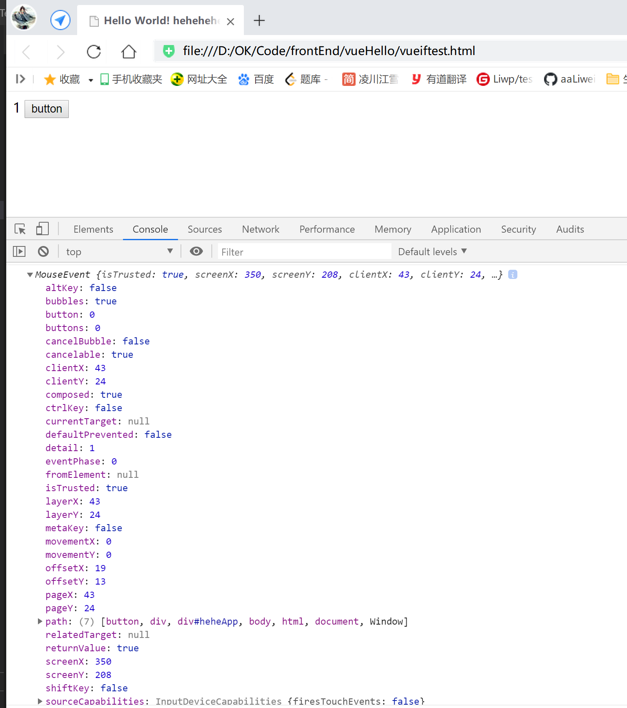
Task: Select the cancelBubble: false row
Action: click(98, 341)
